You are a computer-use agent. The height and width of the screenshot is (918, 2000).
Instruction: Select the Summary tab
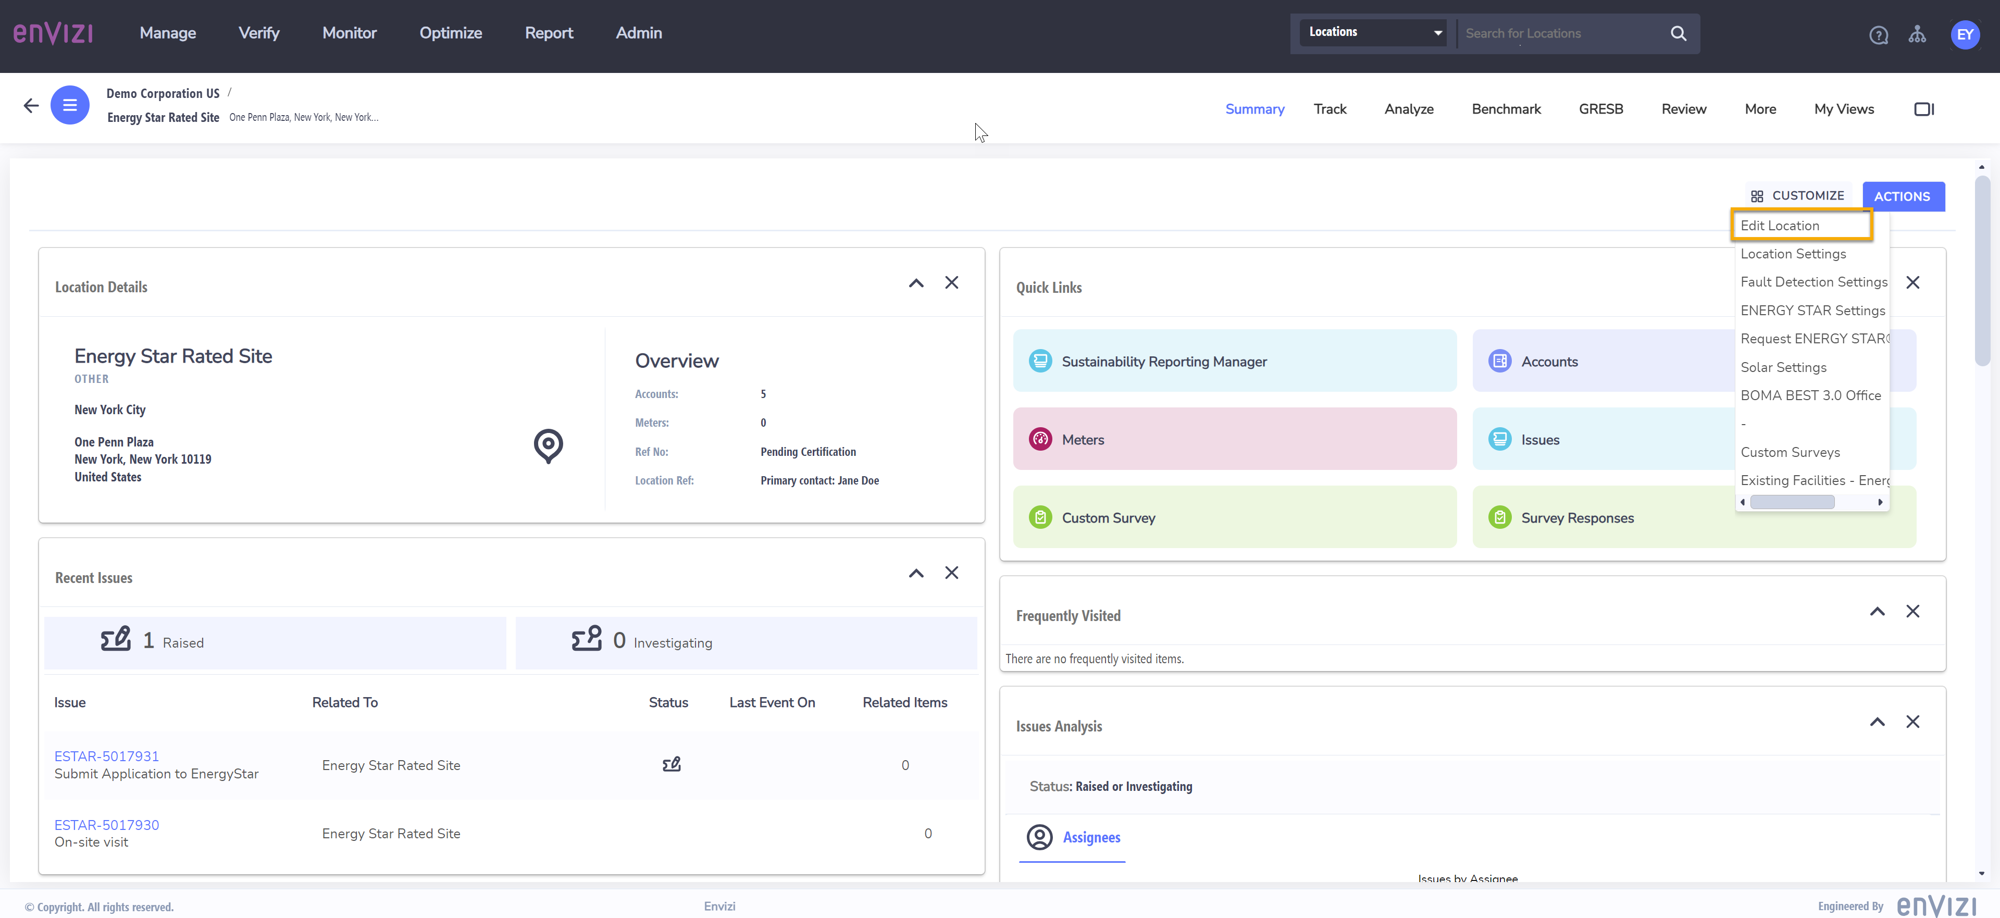tap(1254, 109)
